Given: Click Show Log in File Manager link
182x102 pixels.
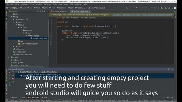Looking at the screenshot, I should coord(157,14).
